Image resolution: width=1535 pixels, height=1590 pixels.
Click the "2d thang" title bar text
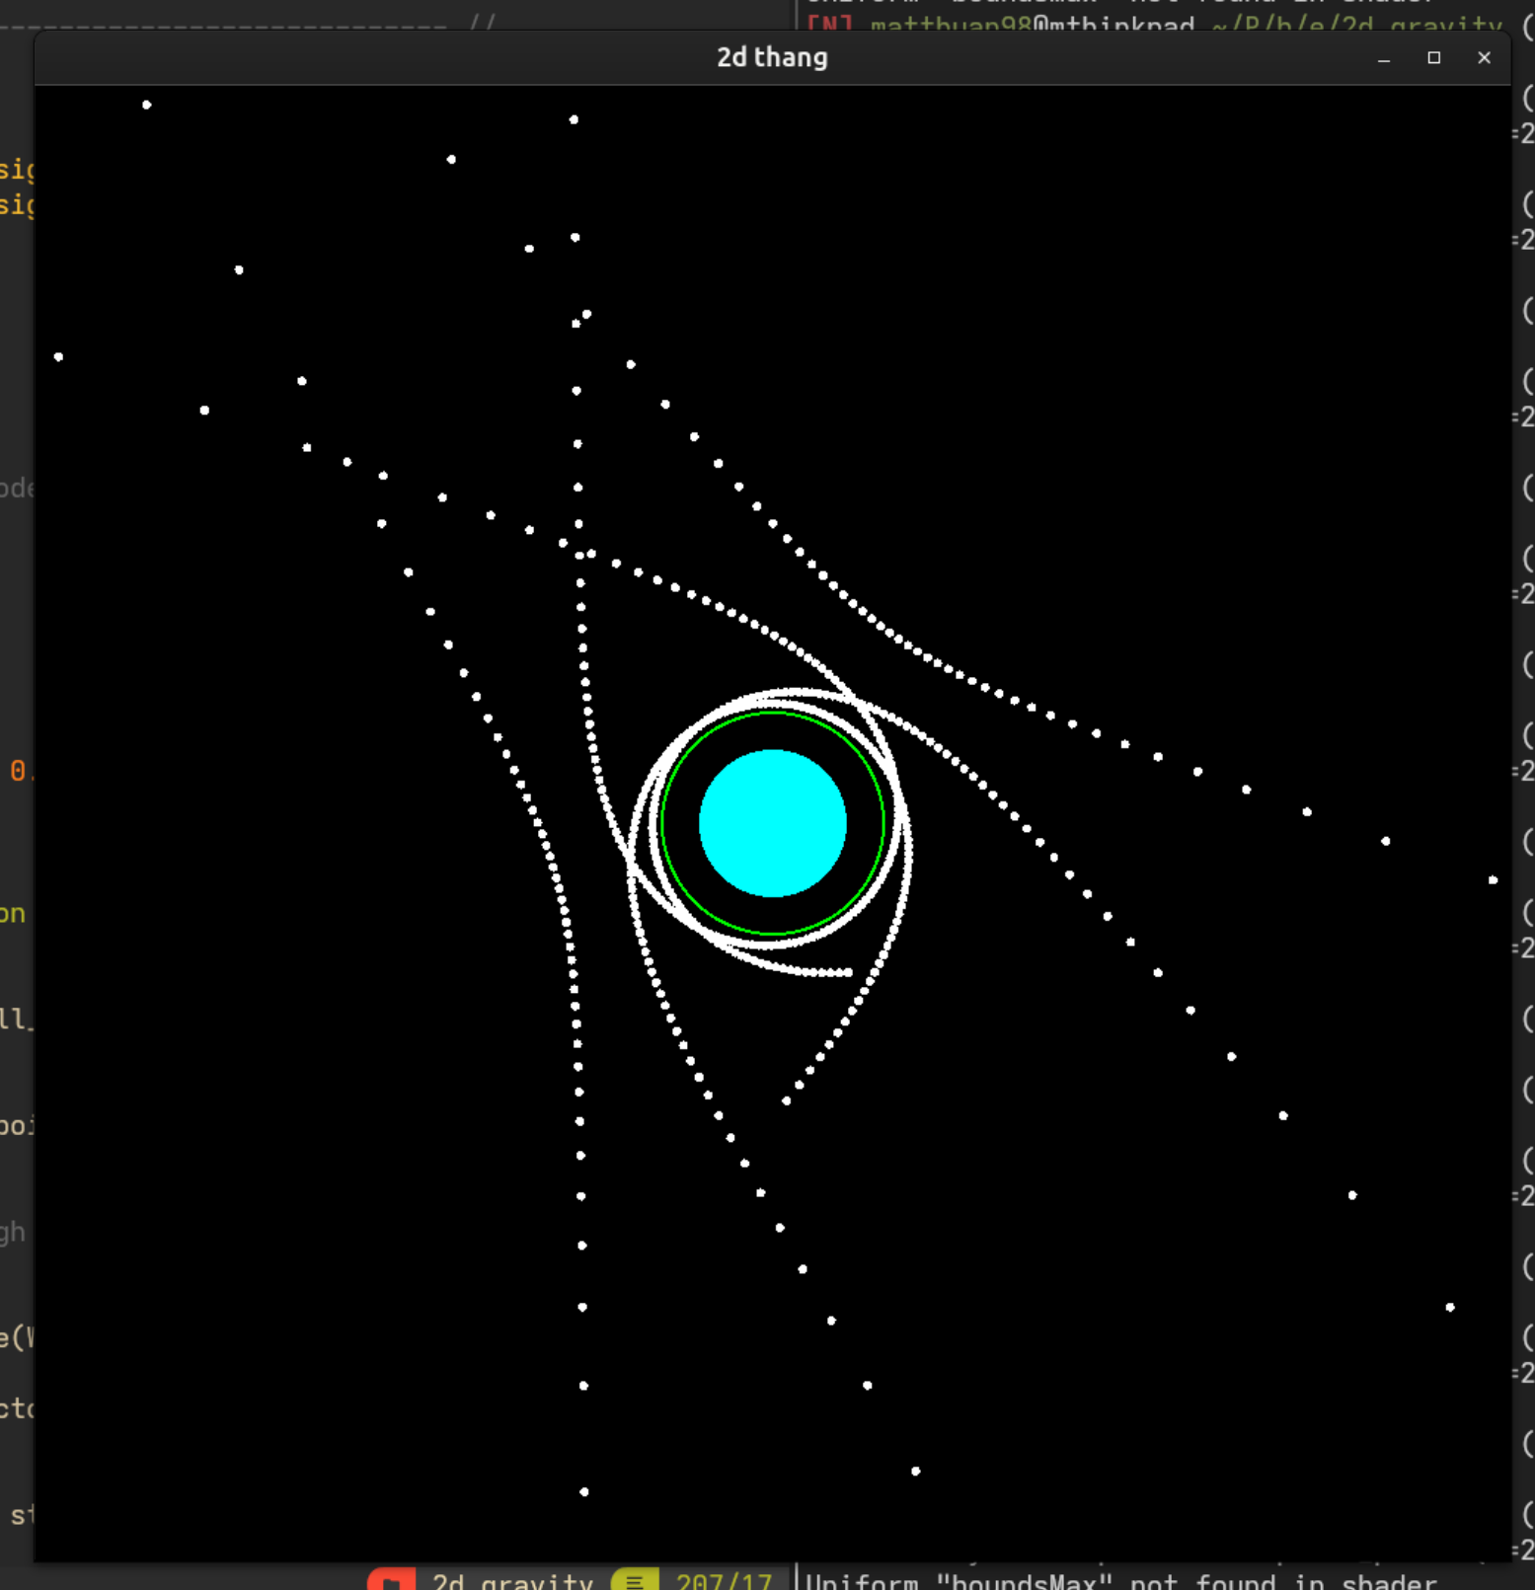(772, 58)
